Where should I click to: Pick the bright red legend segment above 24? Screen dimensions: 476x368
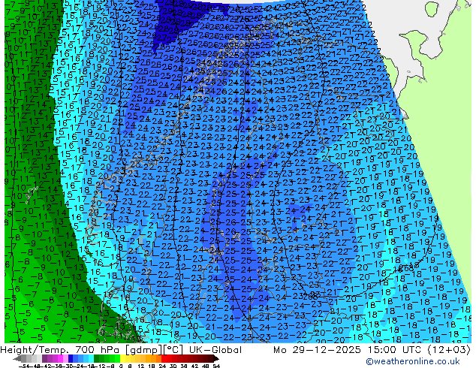pos(164,358)
